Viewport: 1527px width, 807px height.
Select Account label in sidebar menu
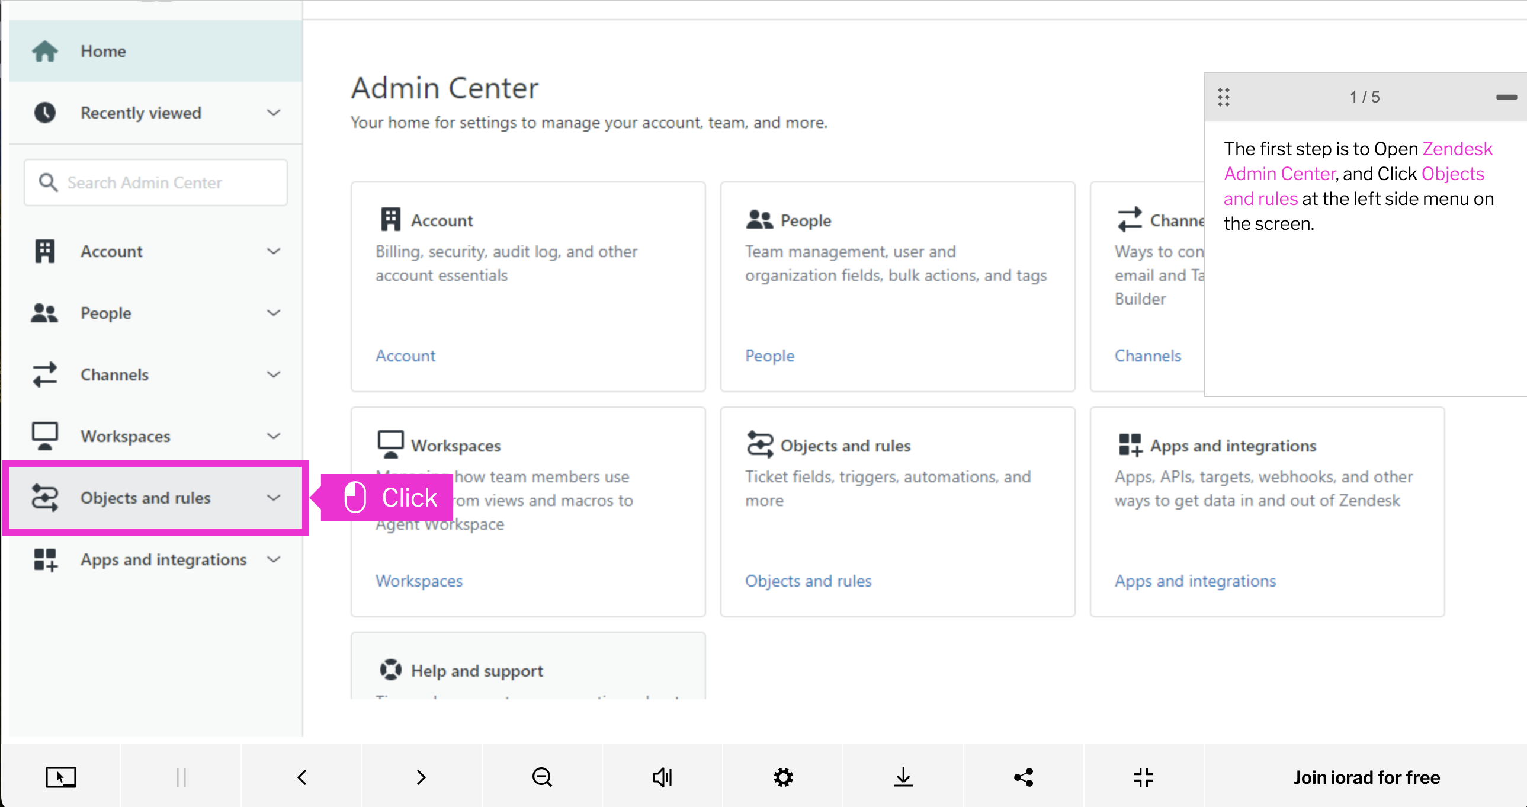click(x=111, y=251)
